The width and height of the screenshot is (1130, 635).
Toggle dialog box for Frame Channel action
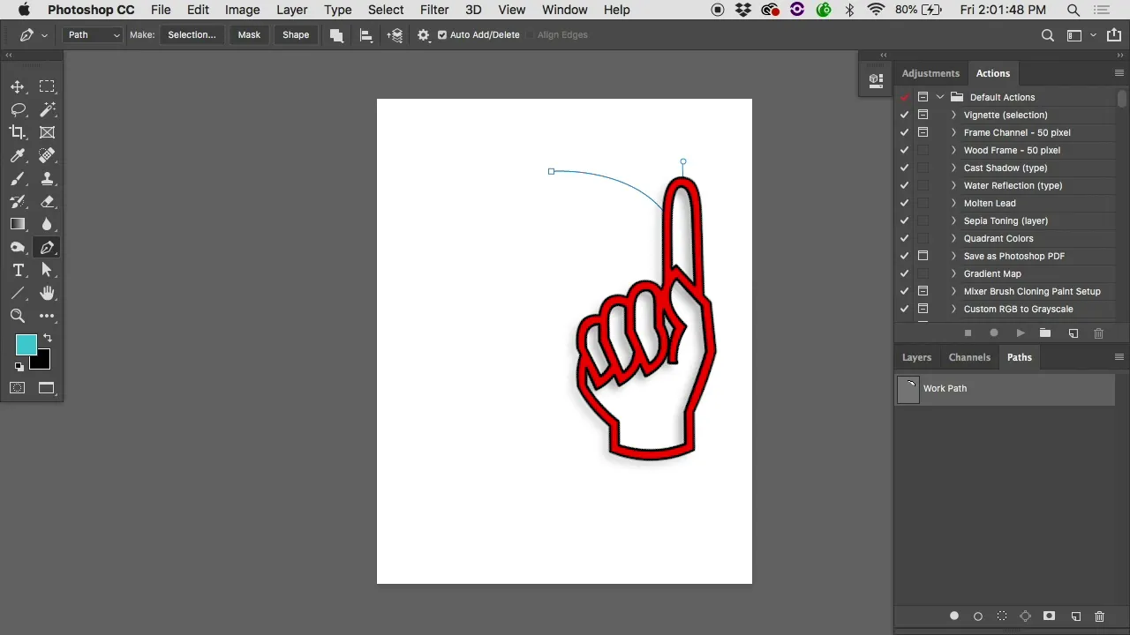tap(923, 132)
